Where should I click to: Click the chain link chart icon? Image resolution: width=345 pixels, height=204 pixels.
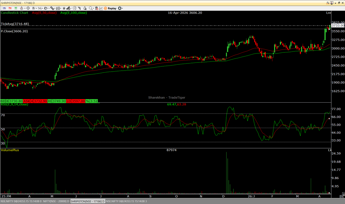52,8
